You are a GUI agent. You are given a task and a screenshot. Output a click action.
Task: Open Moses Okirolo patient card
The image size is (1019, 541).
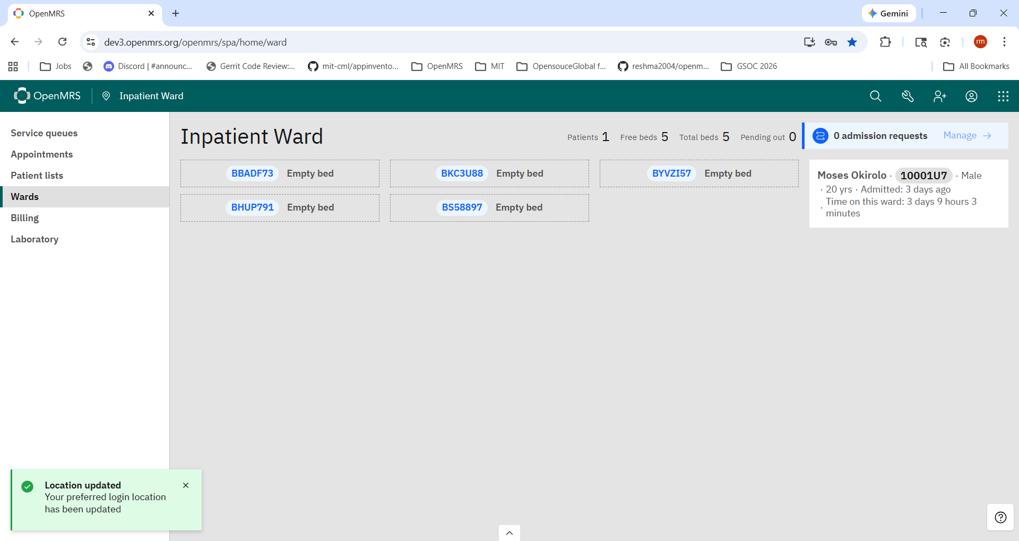[x=908, y=194]
